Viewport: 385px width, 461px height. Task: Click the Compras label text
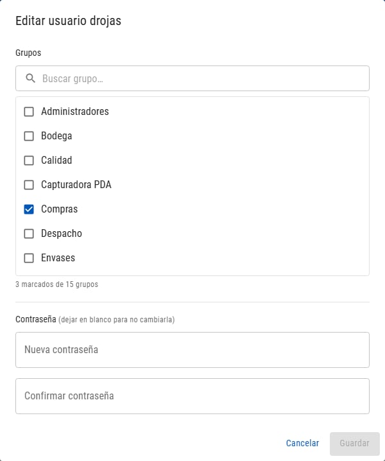(x=60, y=209)
